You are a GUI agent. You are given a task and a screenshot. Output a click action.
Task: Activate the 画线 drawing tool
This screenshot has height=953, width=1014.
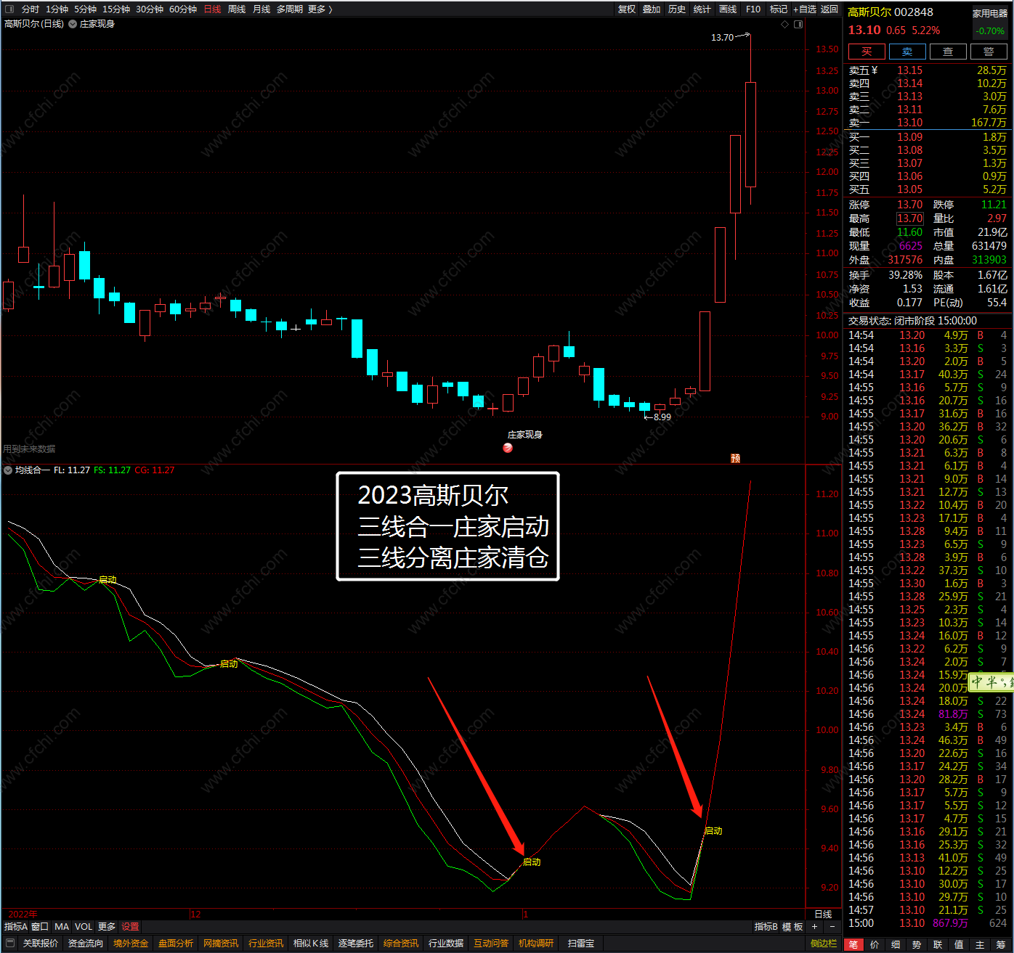pyautogui.click(x=728, y=9)
